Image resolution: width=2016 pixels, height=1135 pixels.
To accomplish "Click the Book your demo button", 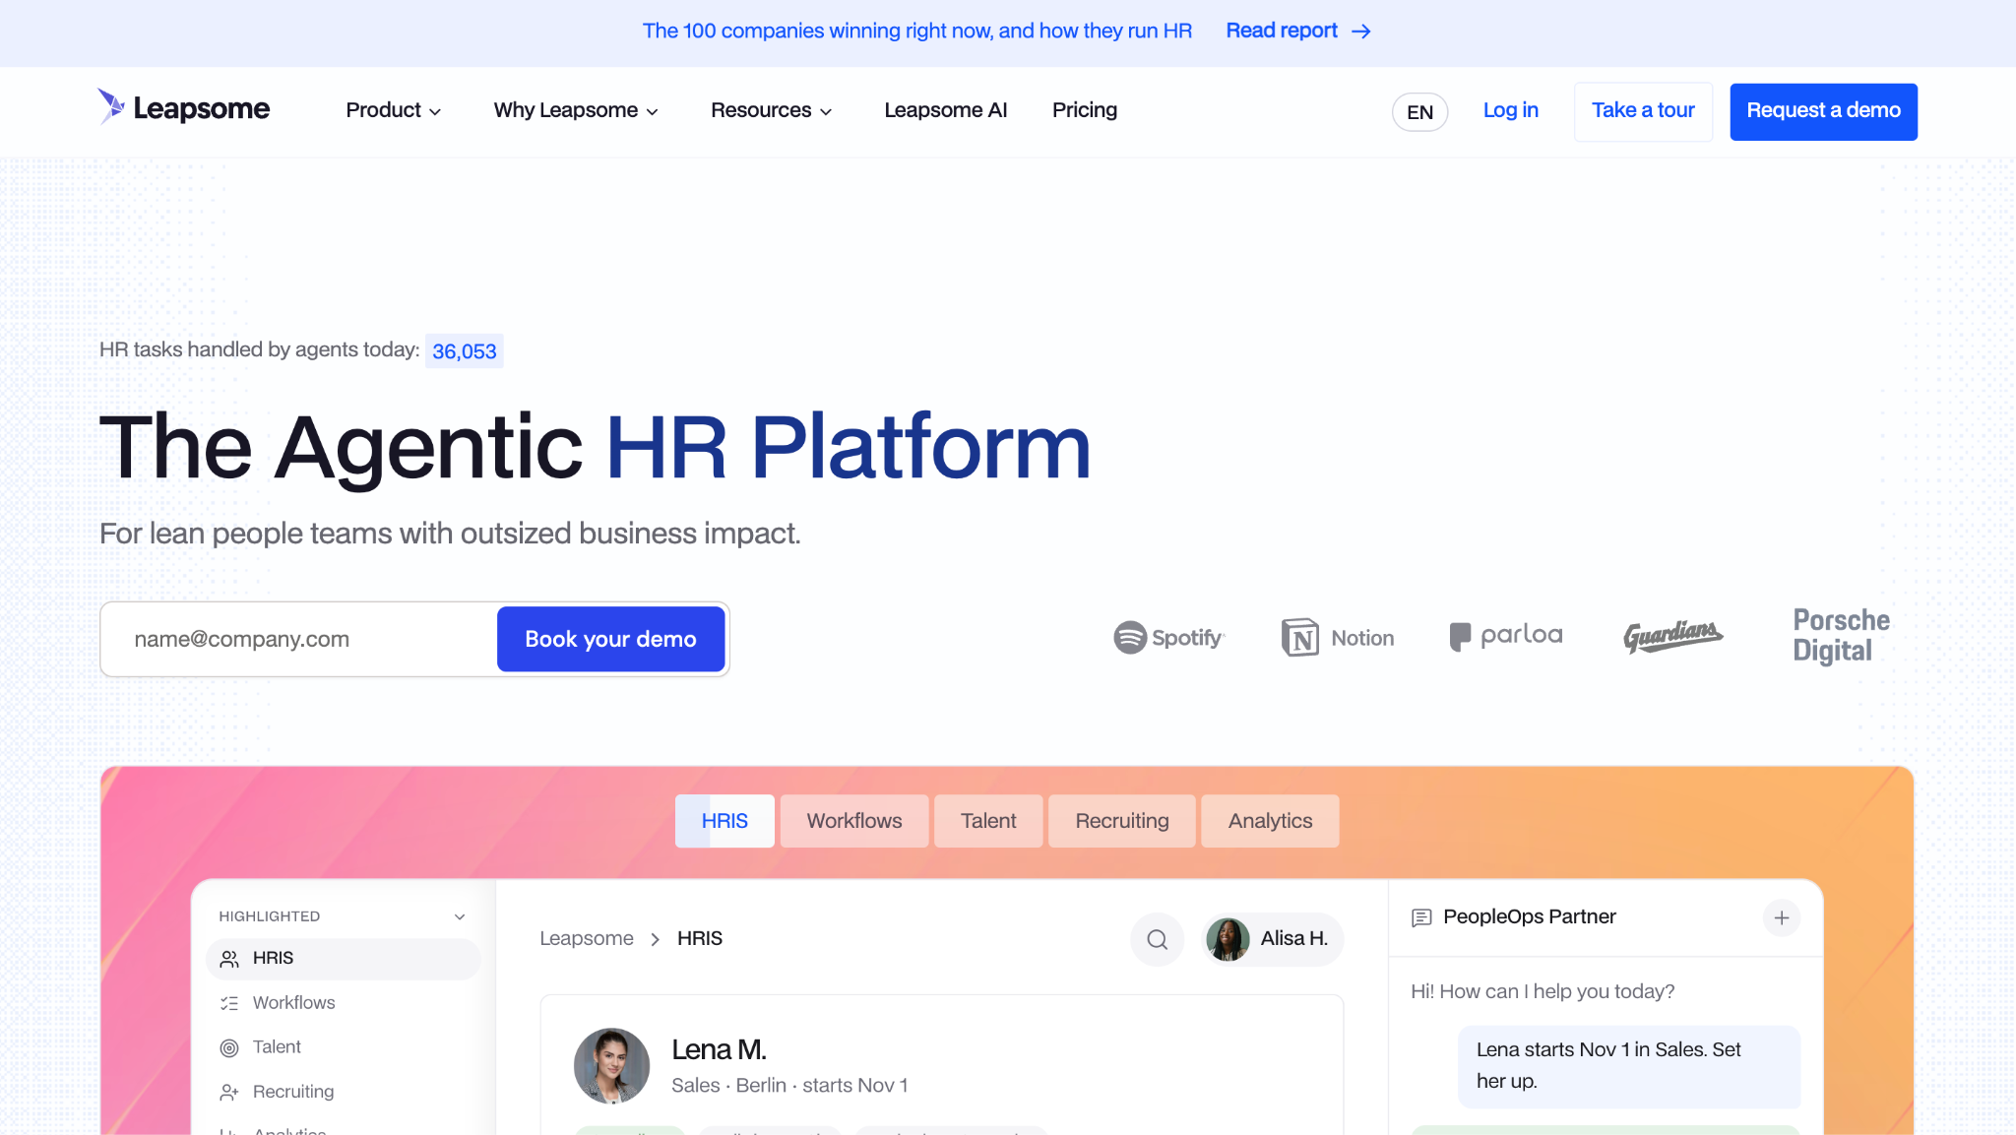I will [x=610, y=639].
